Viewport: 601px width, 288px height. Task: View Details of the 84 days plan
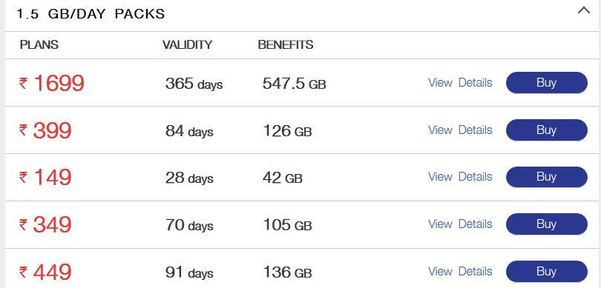pos(460,130)
